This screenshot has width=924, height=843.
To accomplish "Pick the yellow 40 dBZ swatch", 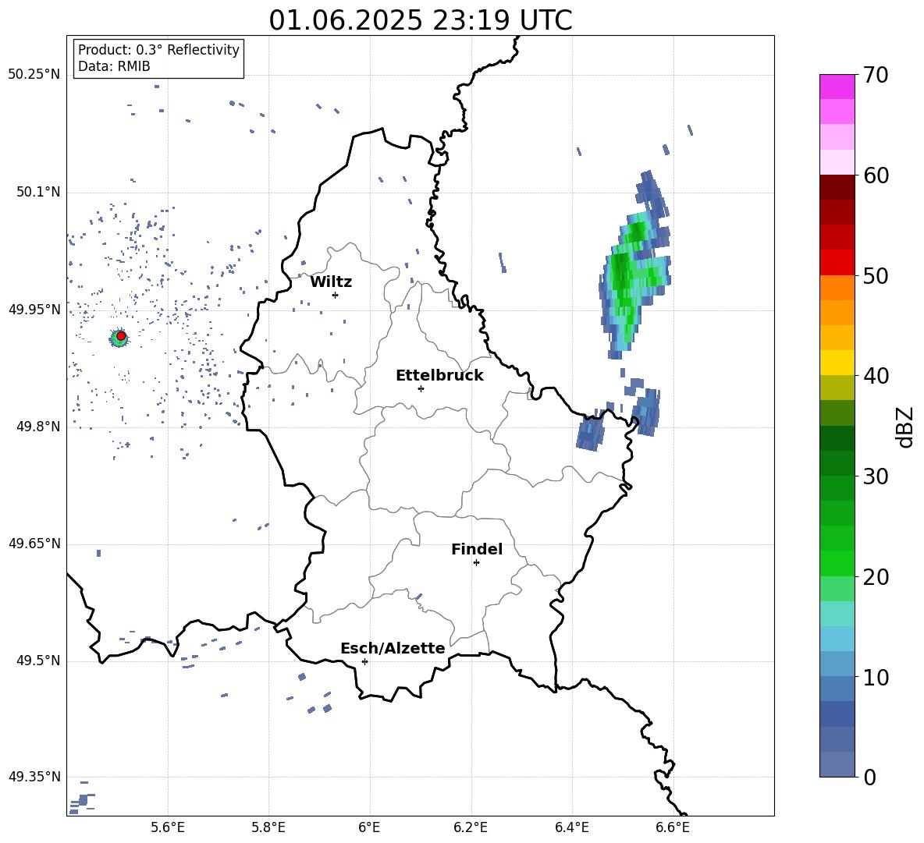I will click(x=837, y=363).
